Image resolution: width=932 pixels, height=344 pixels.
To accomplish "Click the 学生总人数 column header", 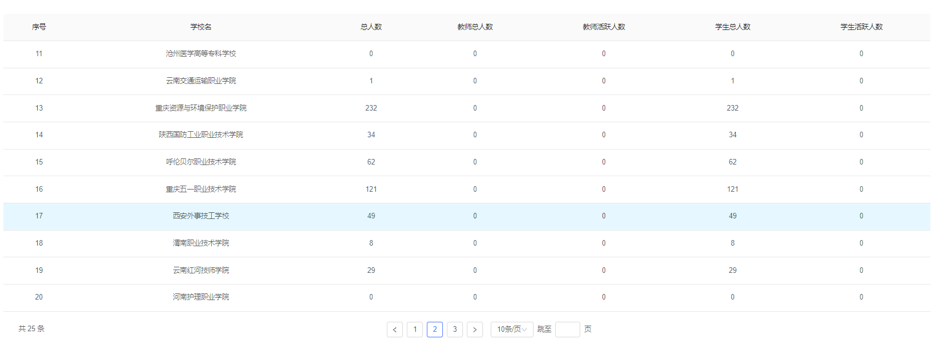I will 732,27.
